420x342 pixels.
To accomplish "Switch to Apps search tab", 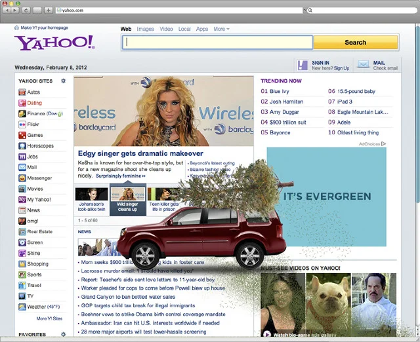I will [202, 29].
